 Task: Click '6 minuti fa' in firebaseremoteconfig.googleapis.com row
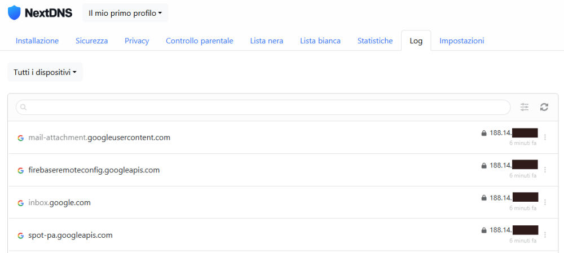[523, 175]
